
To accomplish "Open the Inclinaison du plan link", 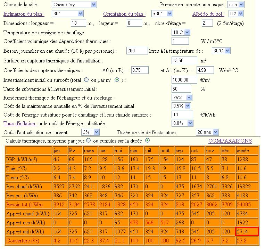I will coord(24,14).
